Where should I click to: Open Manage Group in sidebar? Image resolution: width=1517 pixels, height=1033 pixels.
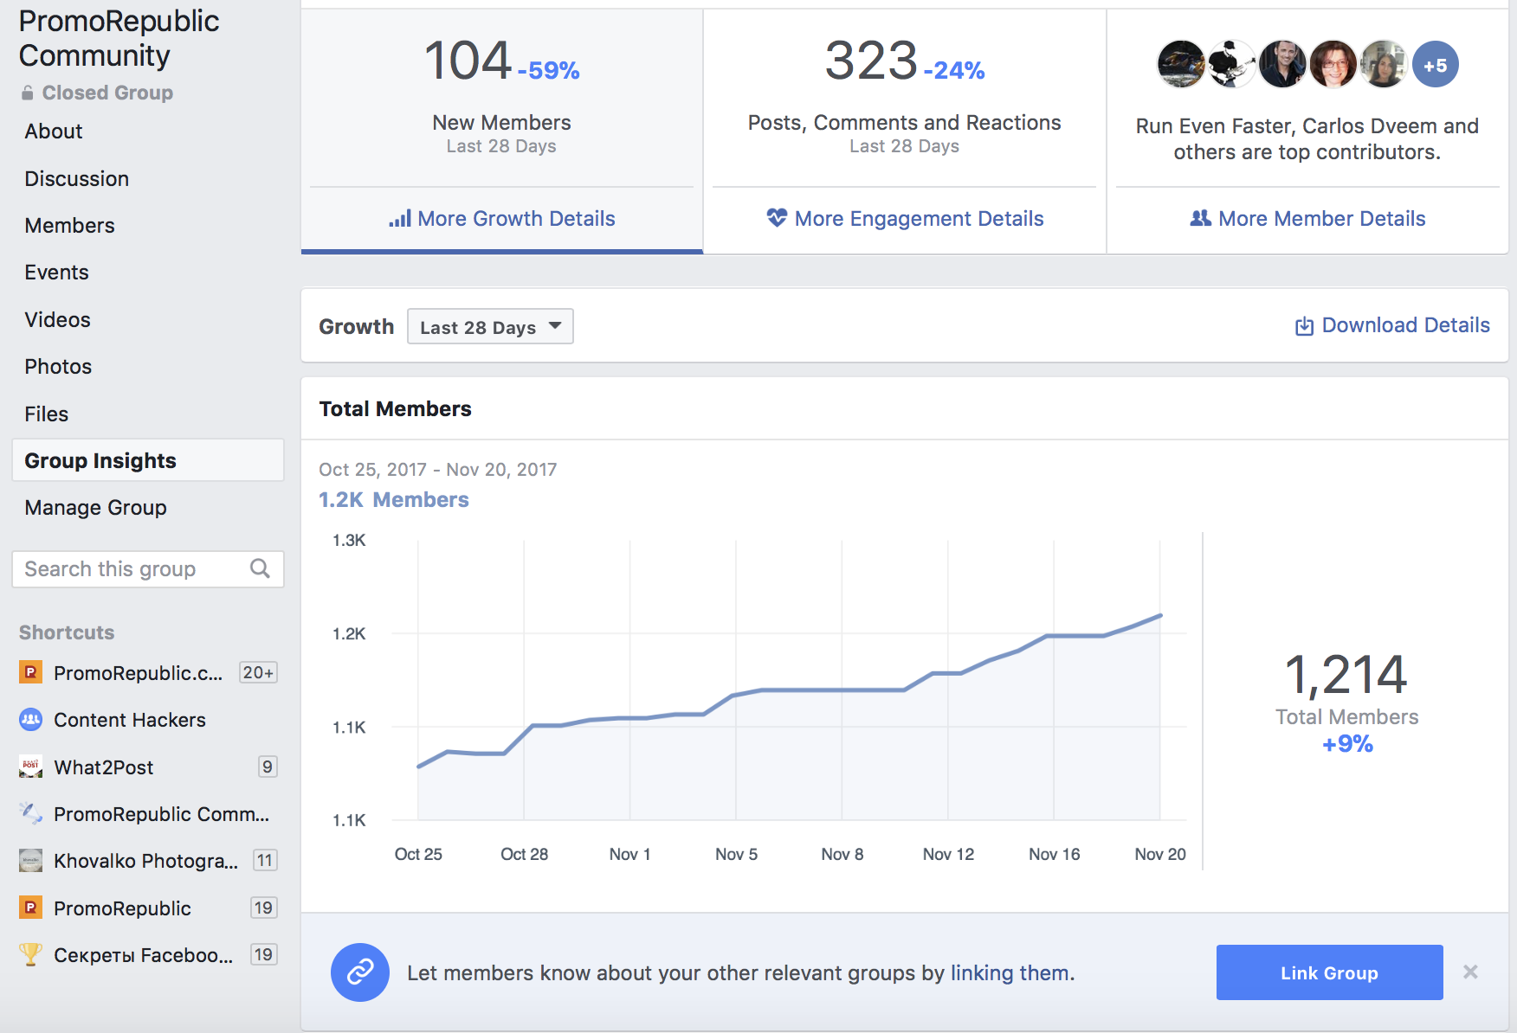tap(95, 508)
